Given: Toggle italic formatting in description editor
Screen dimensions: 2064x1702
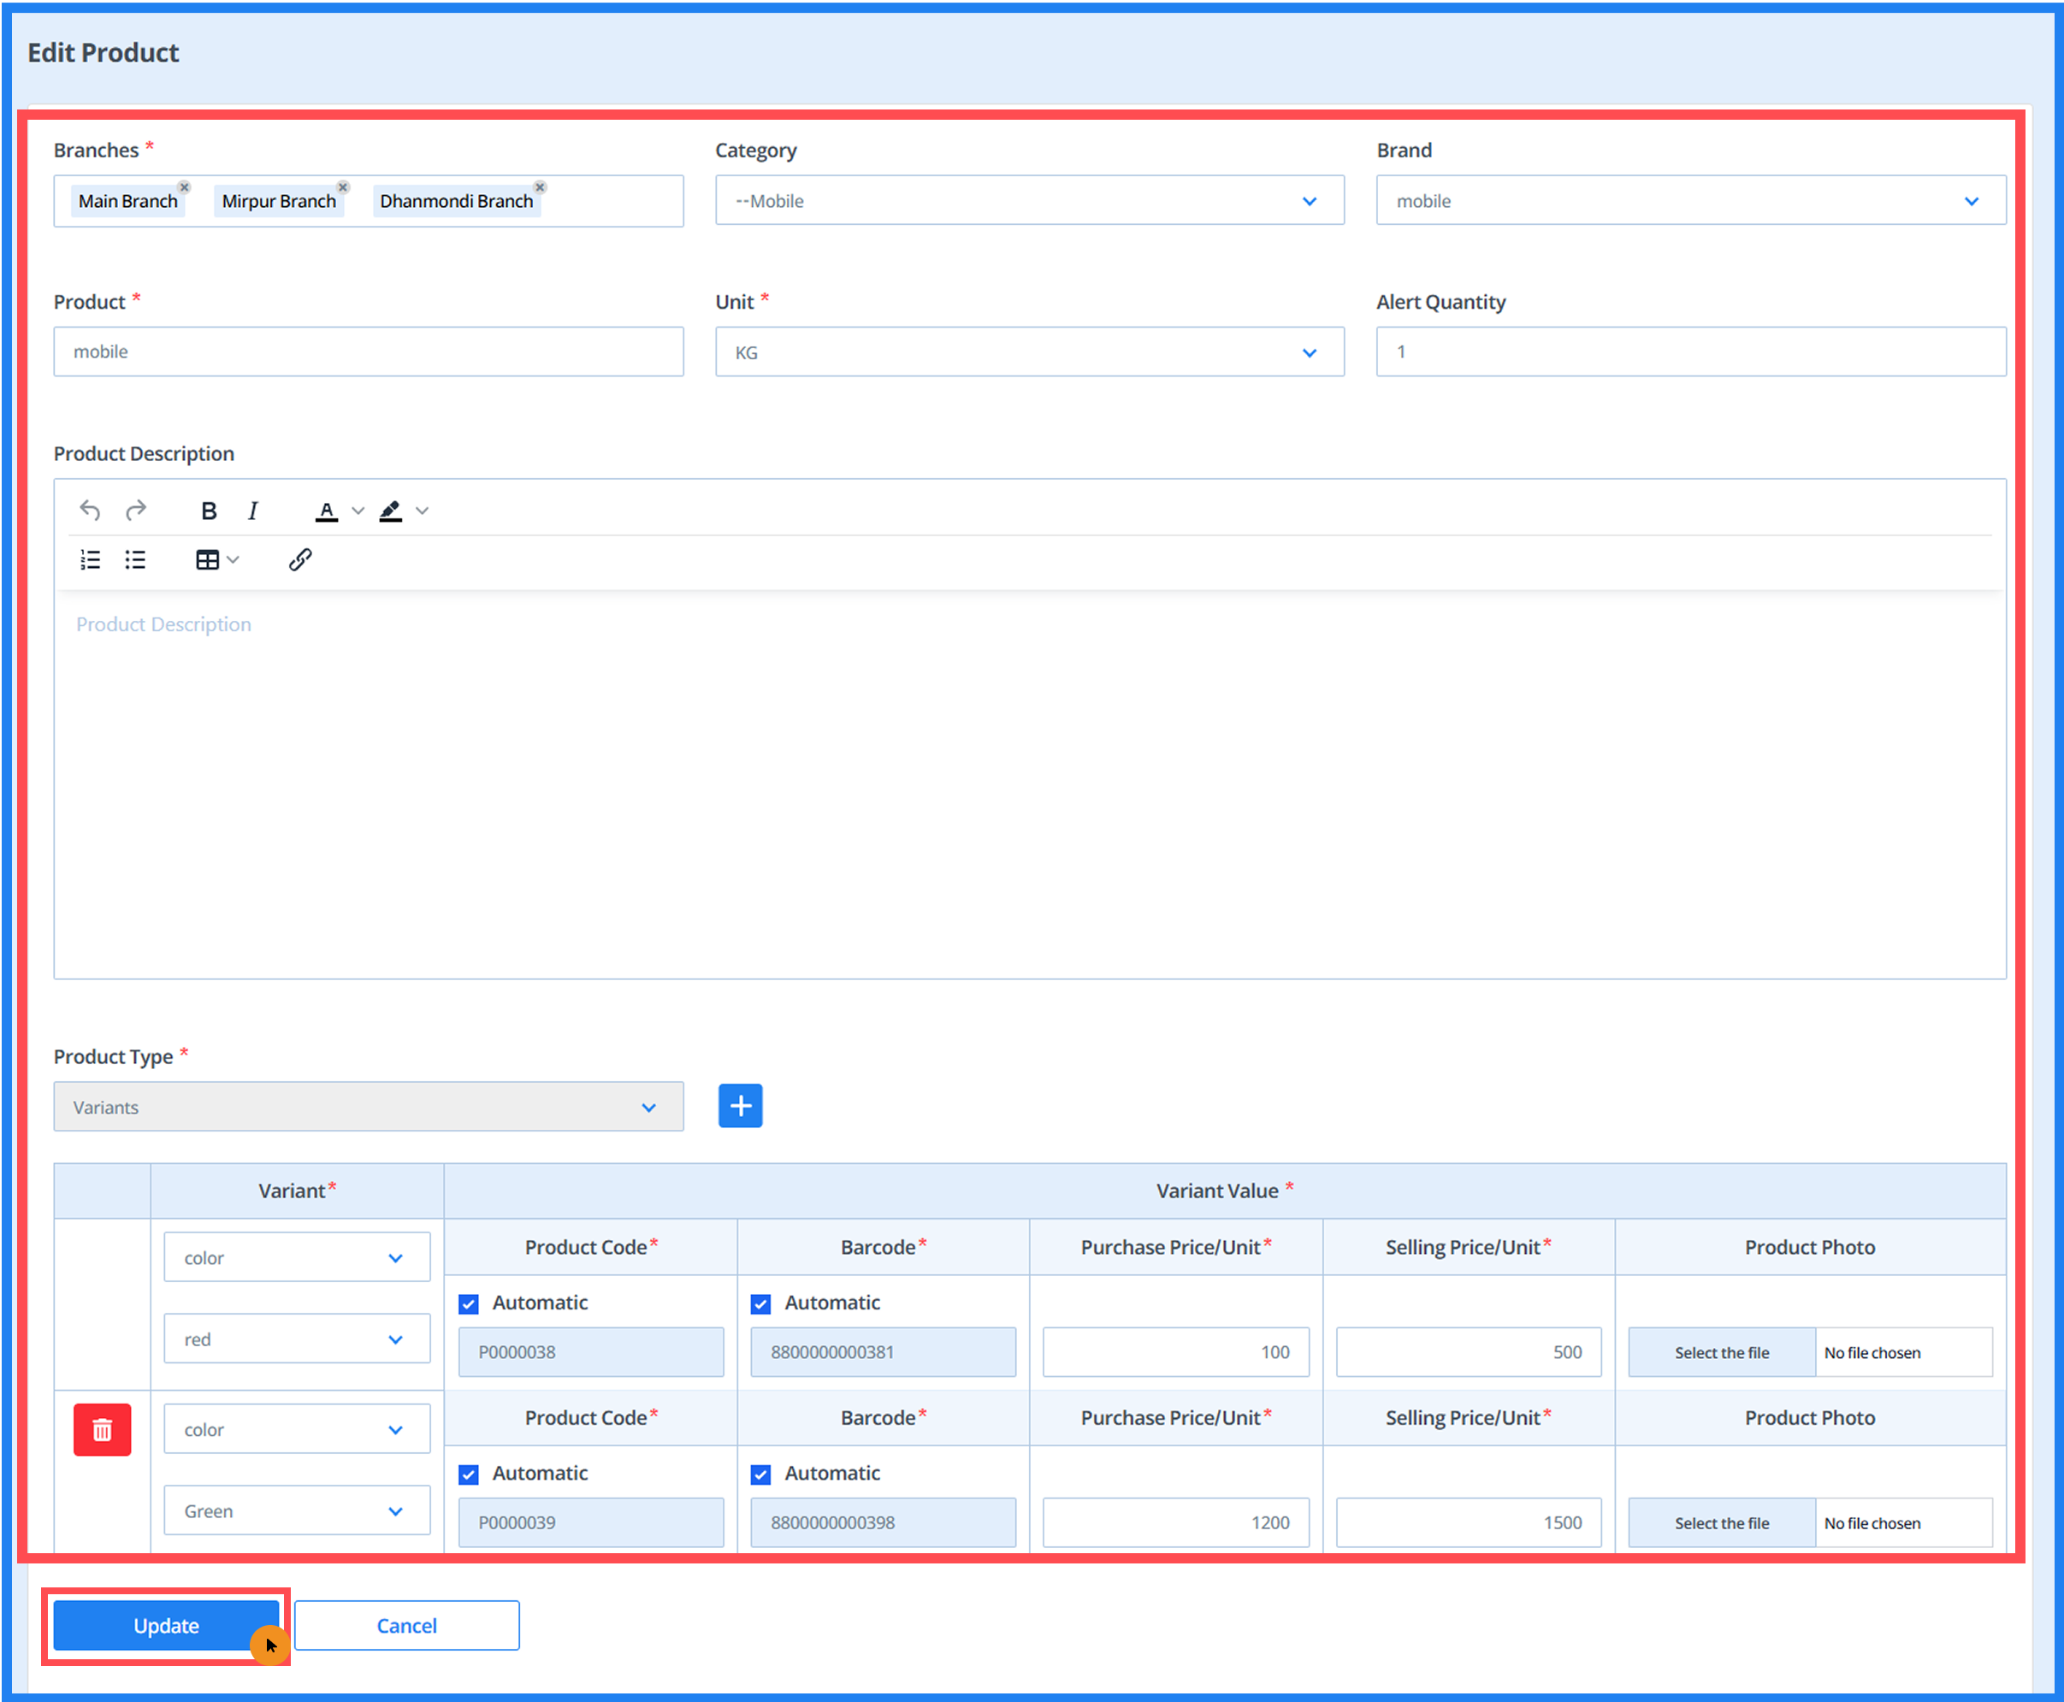Looking at the screenshot, I should coord(253,511).
